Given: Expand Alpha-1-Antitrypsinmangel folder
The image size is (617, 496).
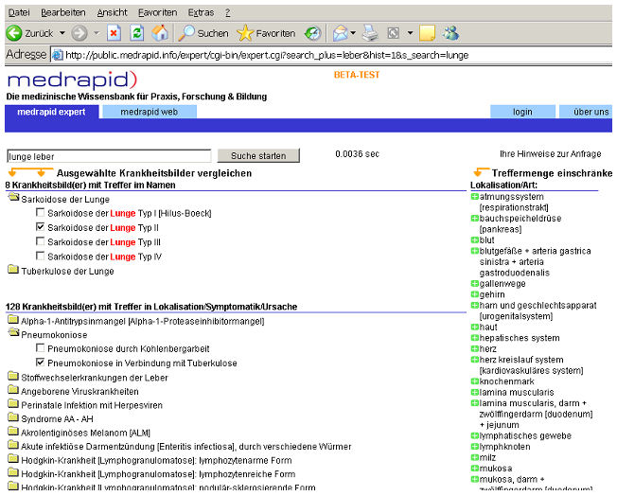Looking at the screenshot, I should pos(13,319).
